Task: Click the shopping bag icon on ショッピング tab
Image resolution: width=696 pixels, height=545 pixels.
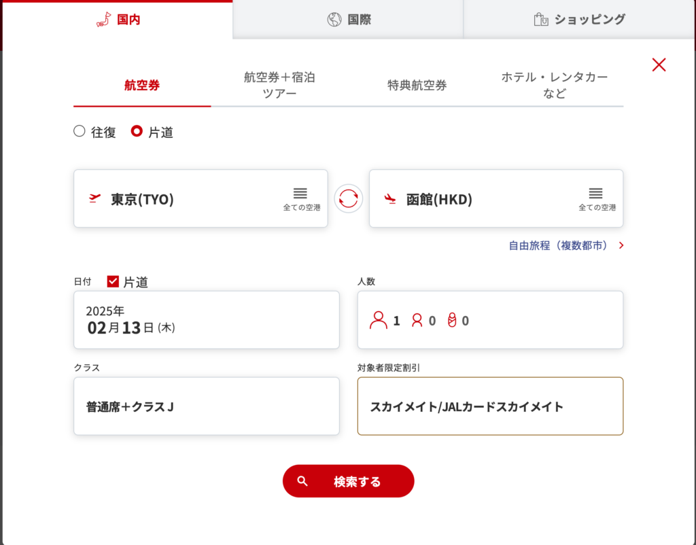Action: click(x=541, y=20)
